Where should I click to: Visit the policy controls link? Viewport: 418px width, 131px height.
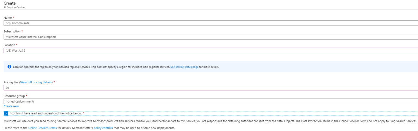[103, 128]
